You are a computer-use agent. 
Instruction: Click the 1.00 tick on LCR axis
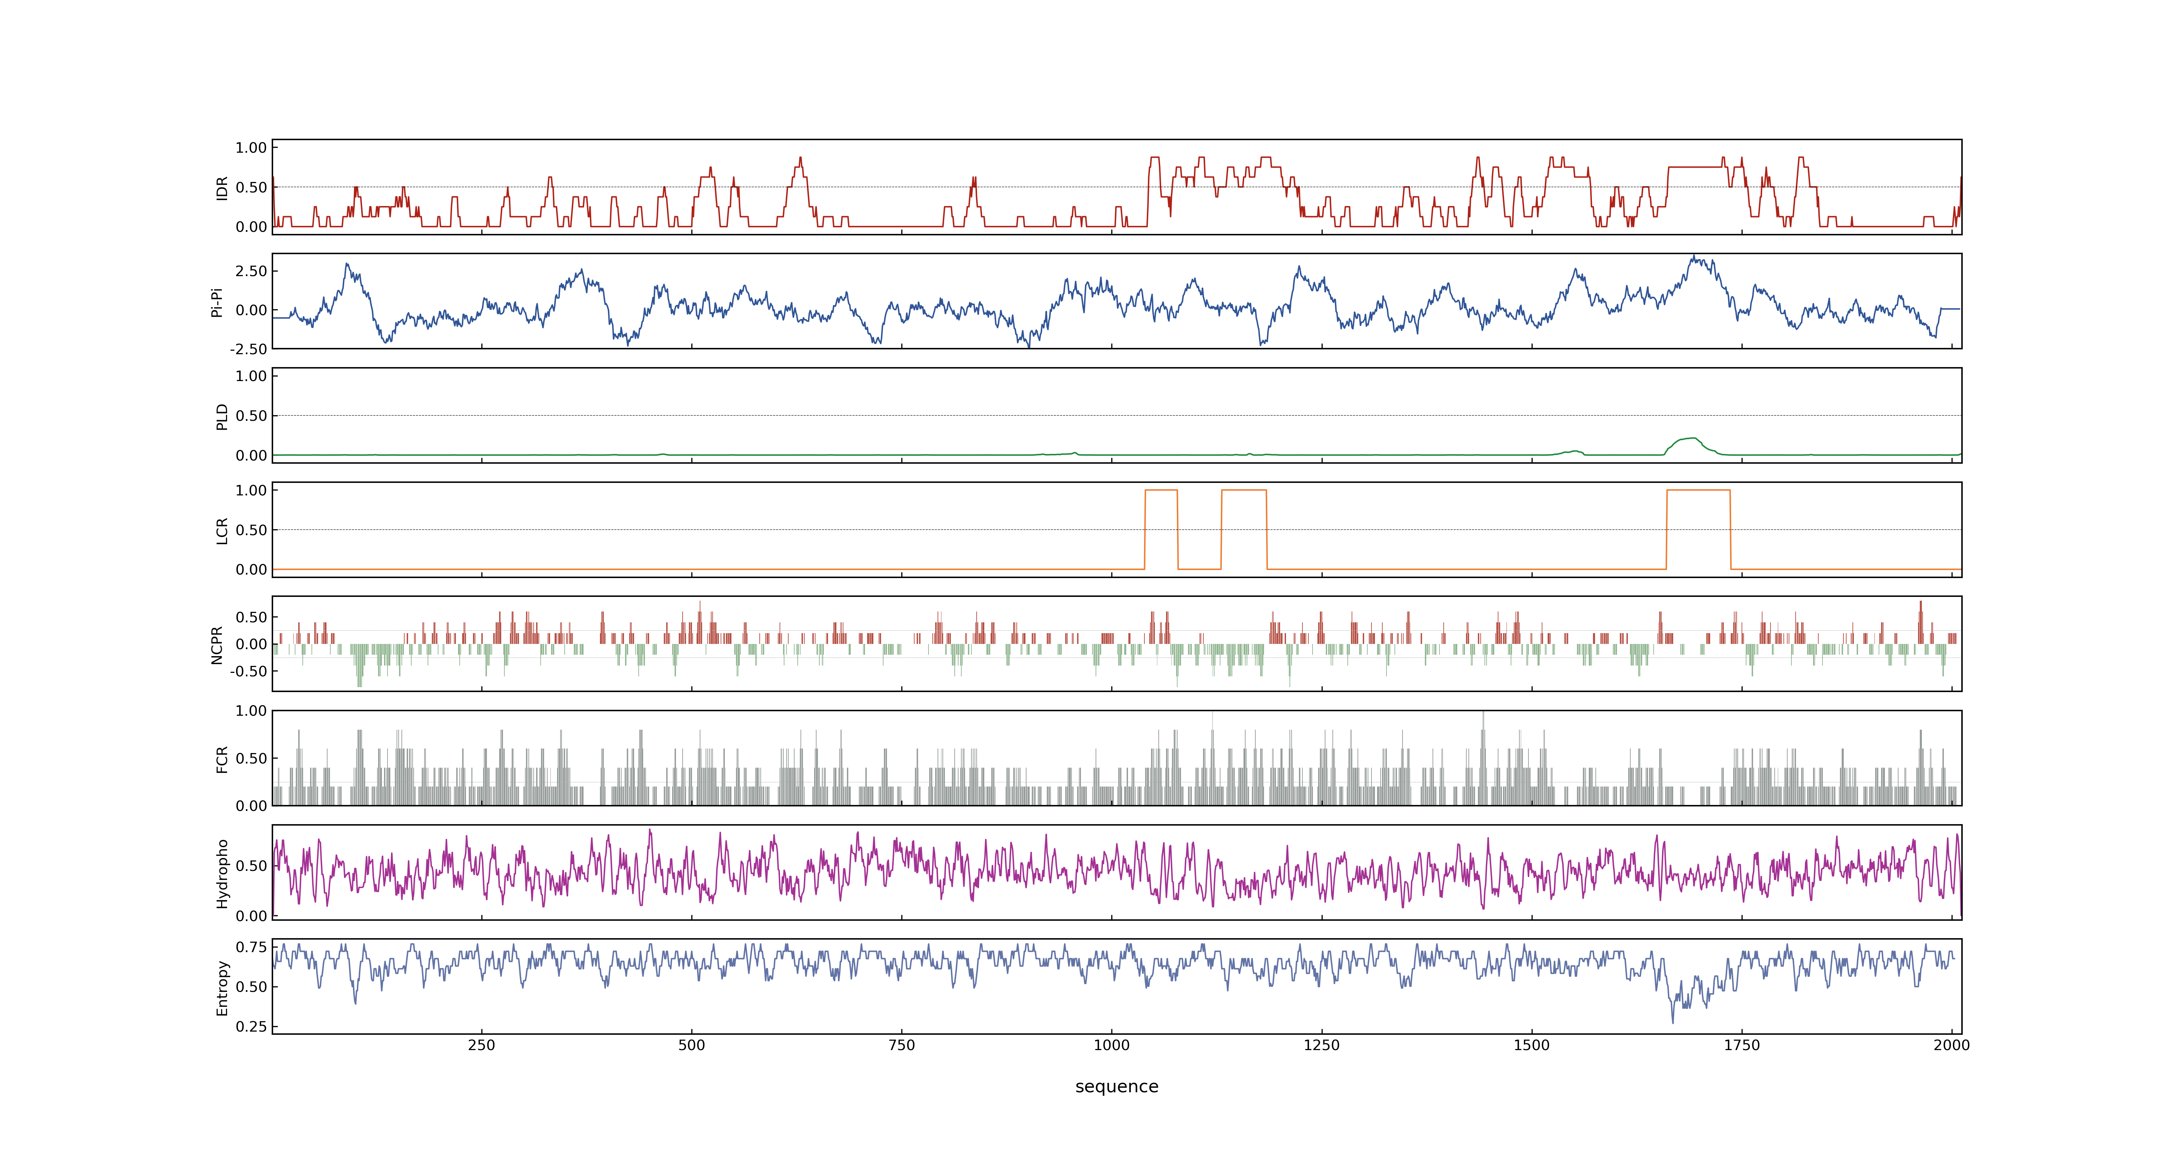(x=251, y=491)
